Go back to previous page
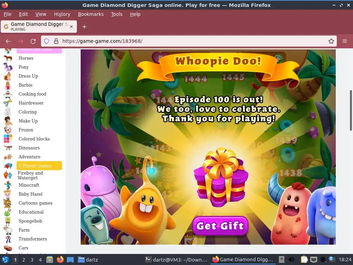The height and width of the screenshot is (265, 353). (8, 41)
